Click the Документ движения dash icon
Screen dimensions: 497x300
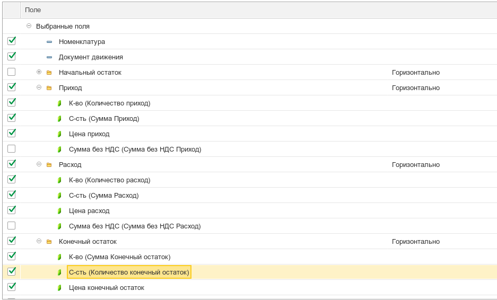pos(49,57)
